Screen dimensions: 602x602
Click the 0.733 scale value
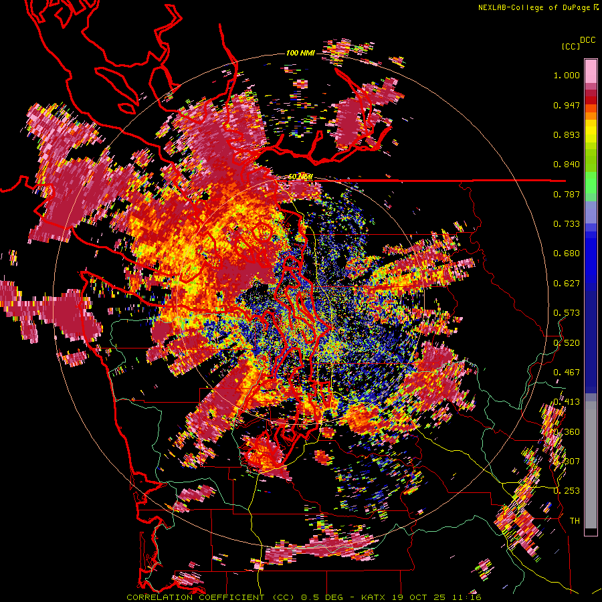(567, 224)
